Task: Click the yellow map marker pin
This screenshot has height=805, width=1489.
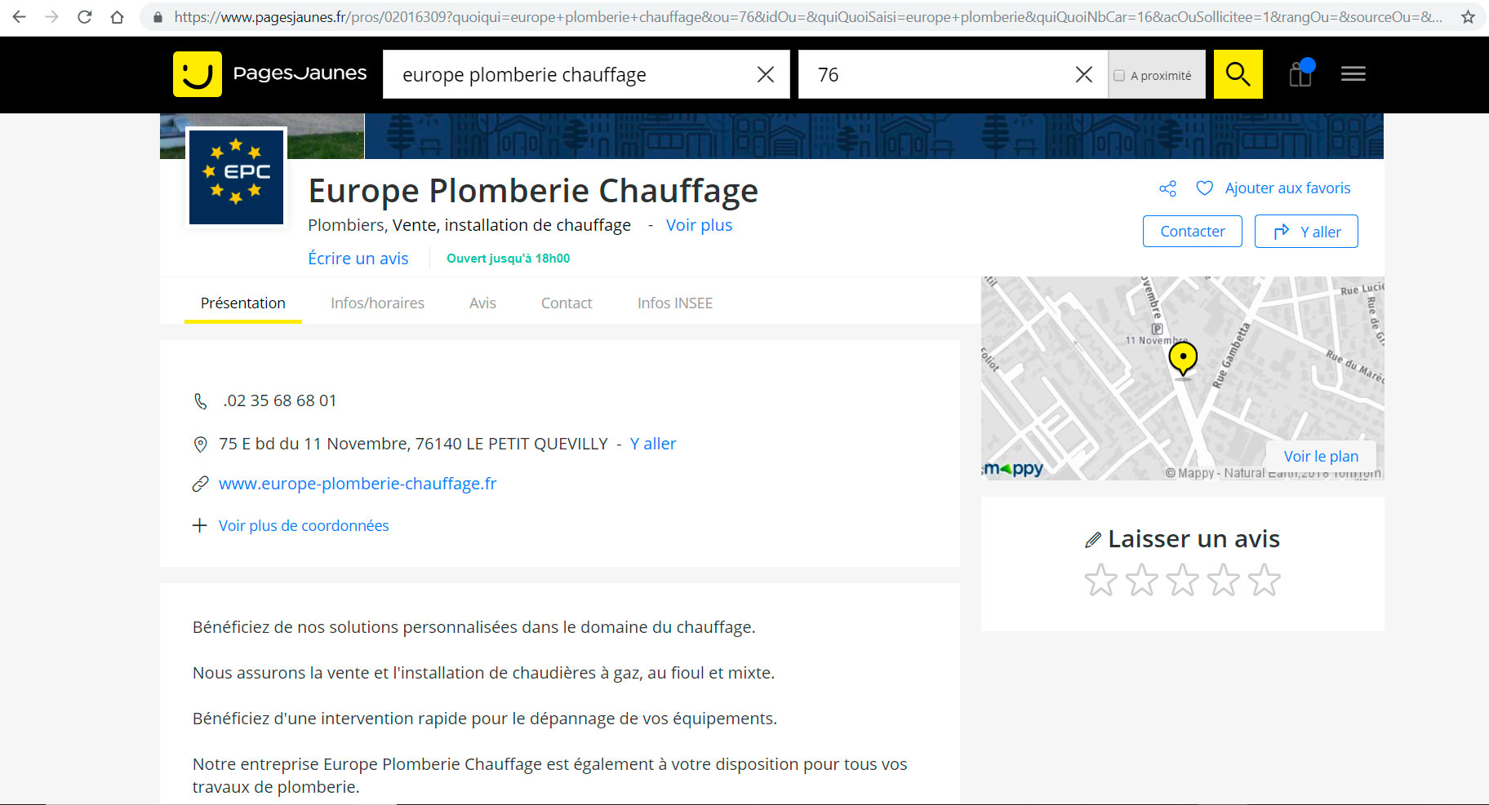Action: tap(1183, 358)
